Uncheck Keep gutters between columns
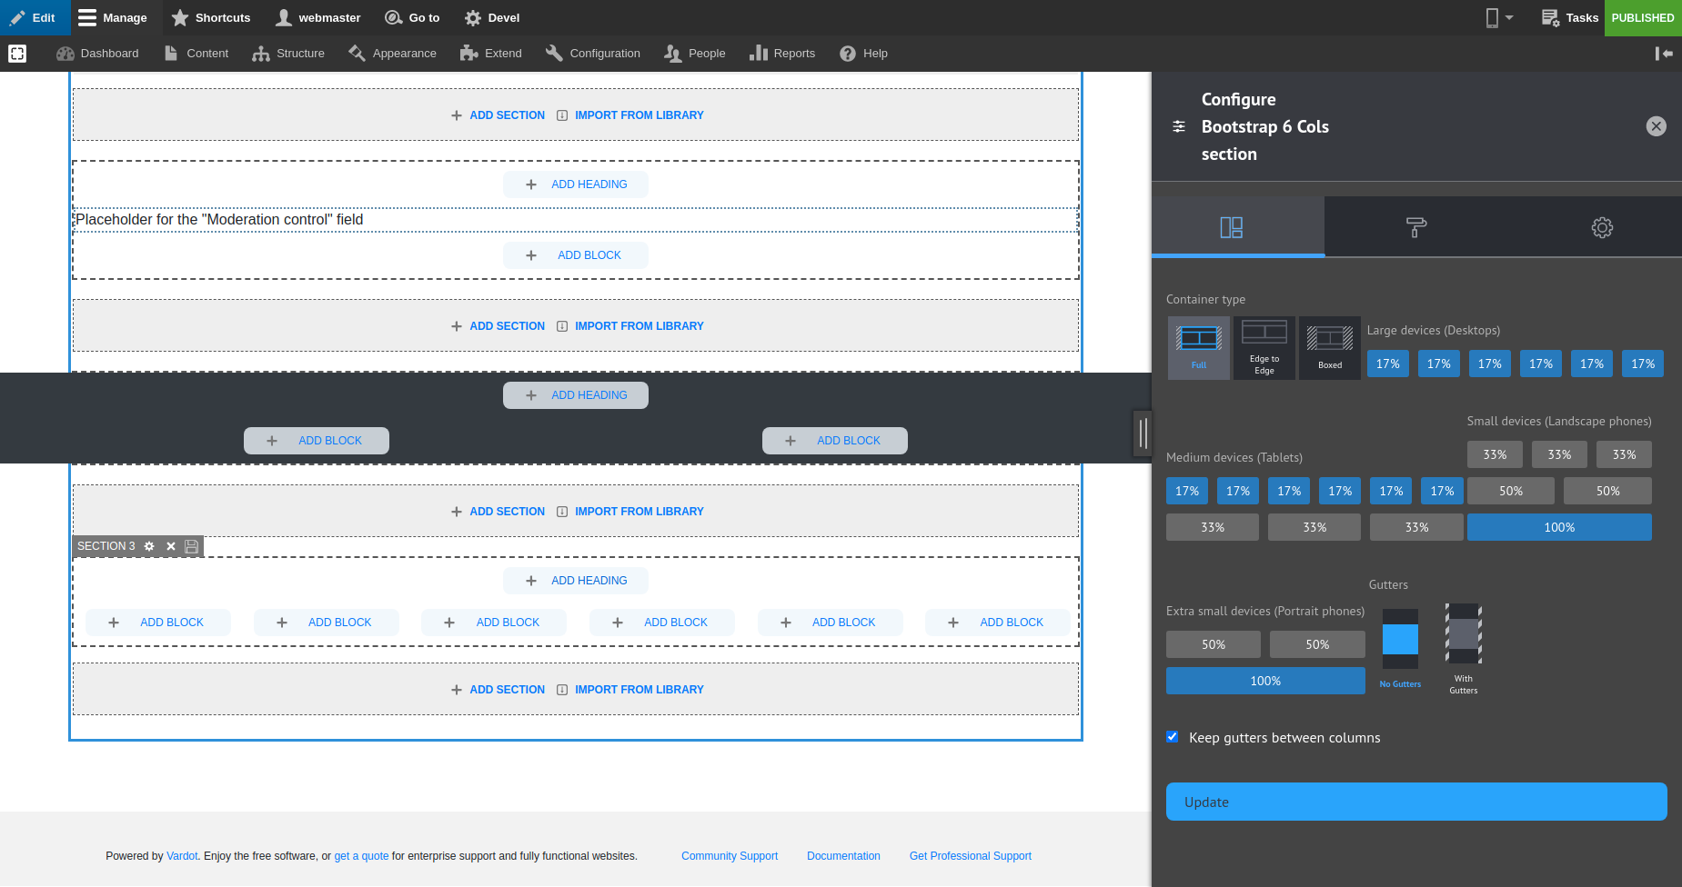 coord(1173,736)
